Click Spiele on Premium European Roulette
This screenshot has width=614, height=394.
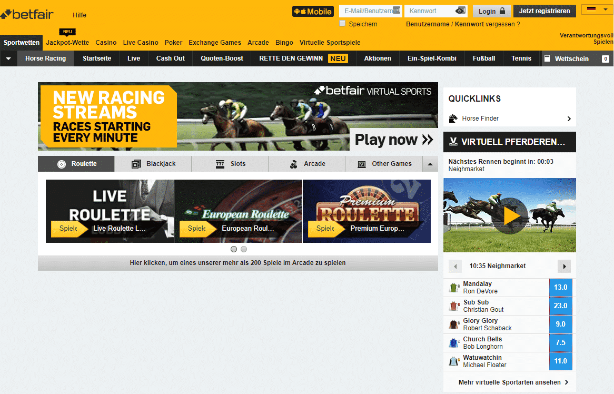coord(325,229)
